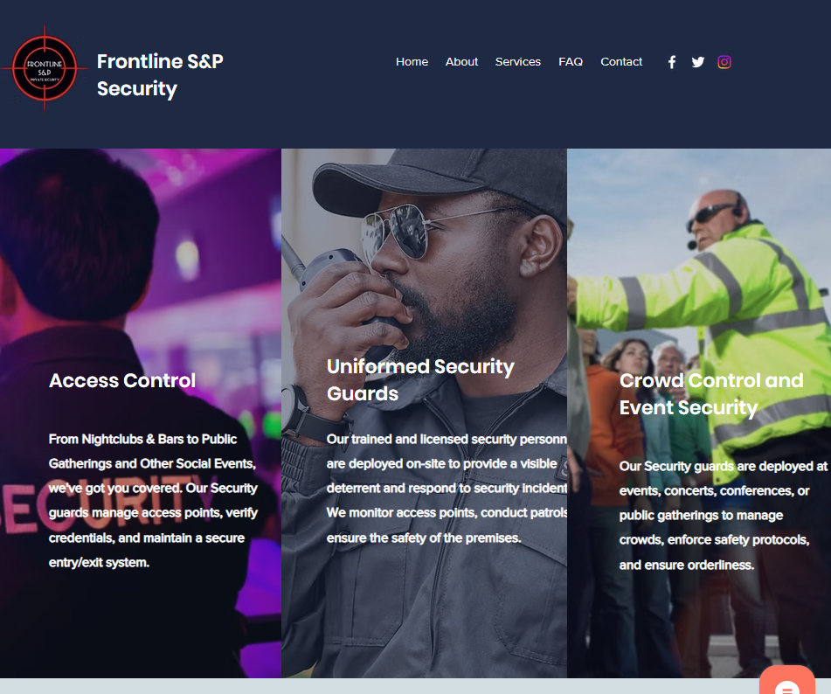Open the orange chat widget icon

[786, 682]
